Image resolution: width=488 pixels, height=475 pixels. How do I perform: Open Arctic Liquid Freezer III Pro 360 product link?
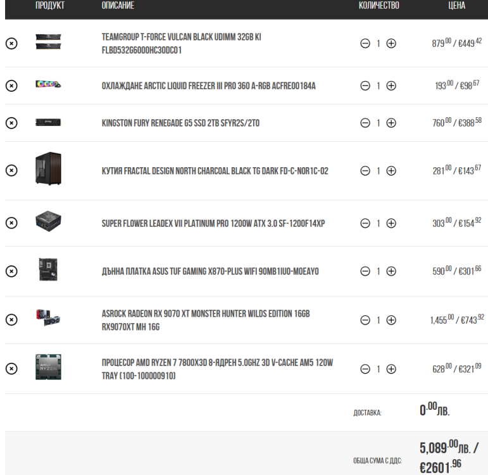pos(208,86)
